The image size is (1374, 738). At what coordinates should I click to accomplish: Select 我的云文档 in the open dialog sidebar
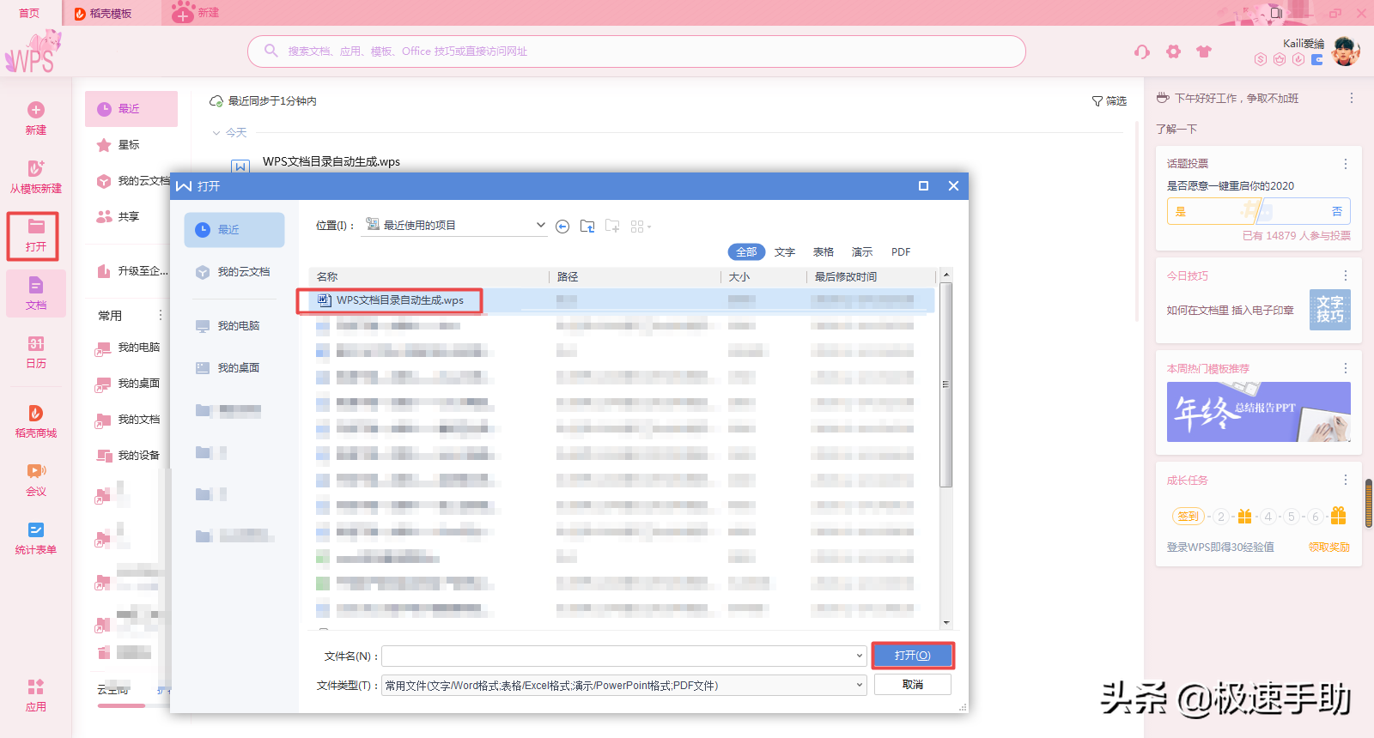tap(234, 272)
